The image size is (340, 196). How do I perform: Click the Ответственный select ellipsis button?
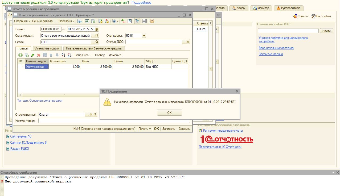(x=87, y=114)
